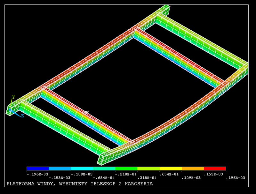Click the red legend color band
This screenshot has height=194, width=256.
pos(215,168)
